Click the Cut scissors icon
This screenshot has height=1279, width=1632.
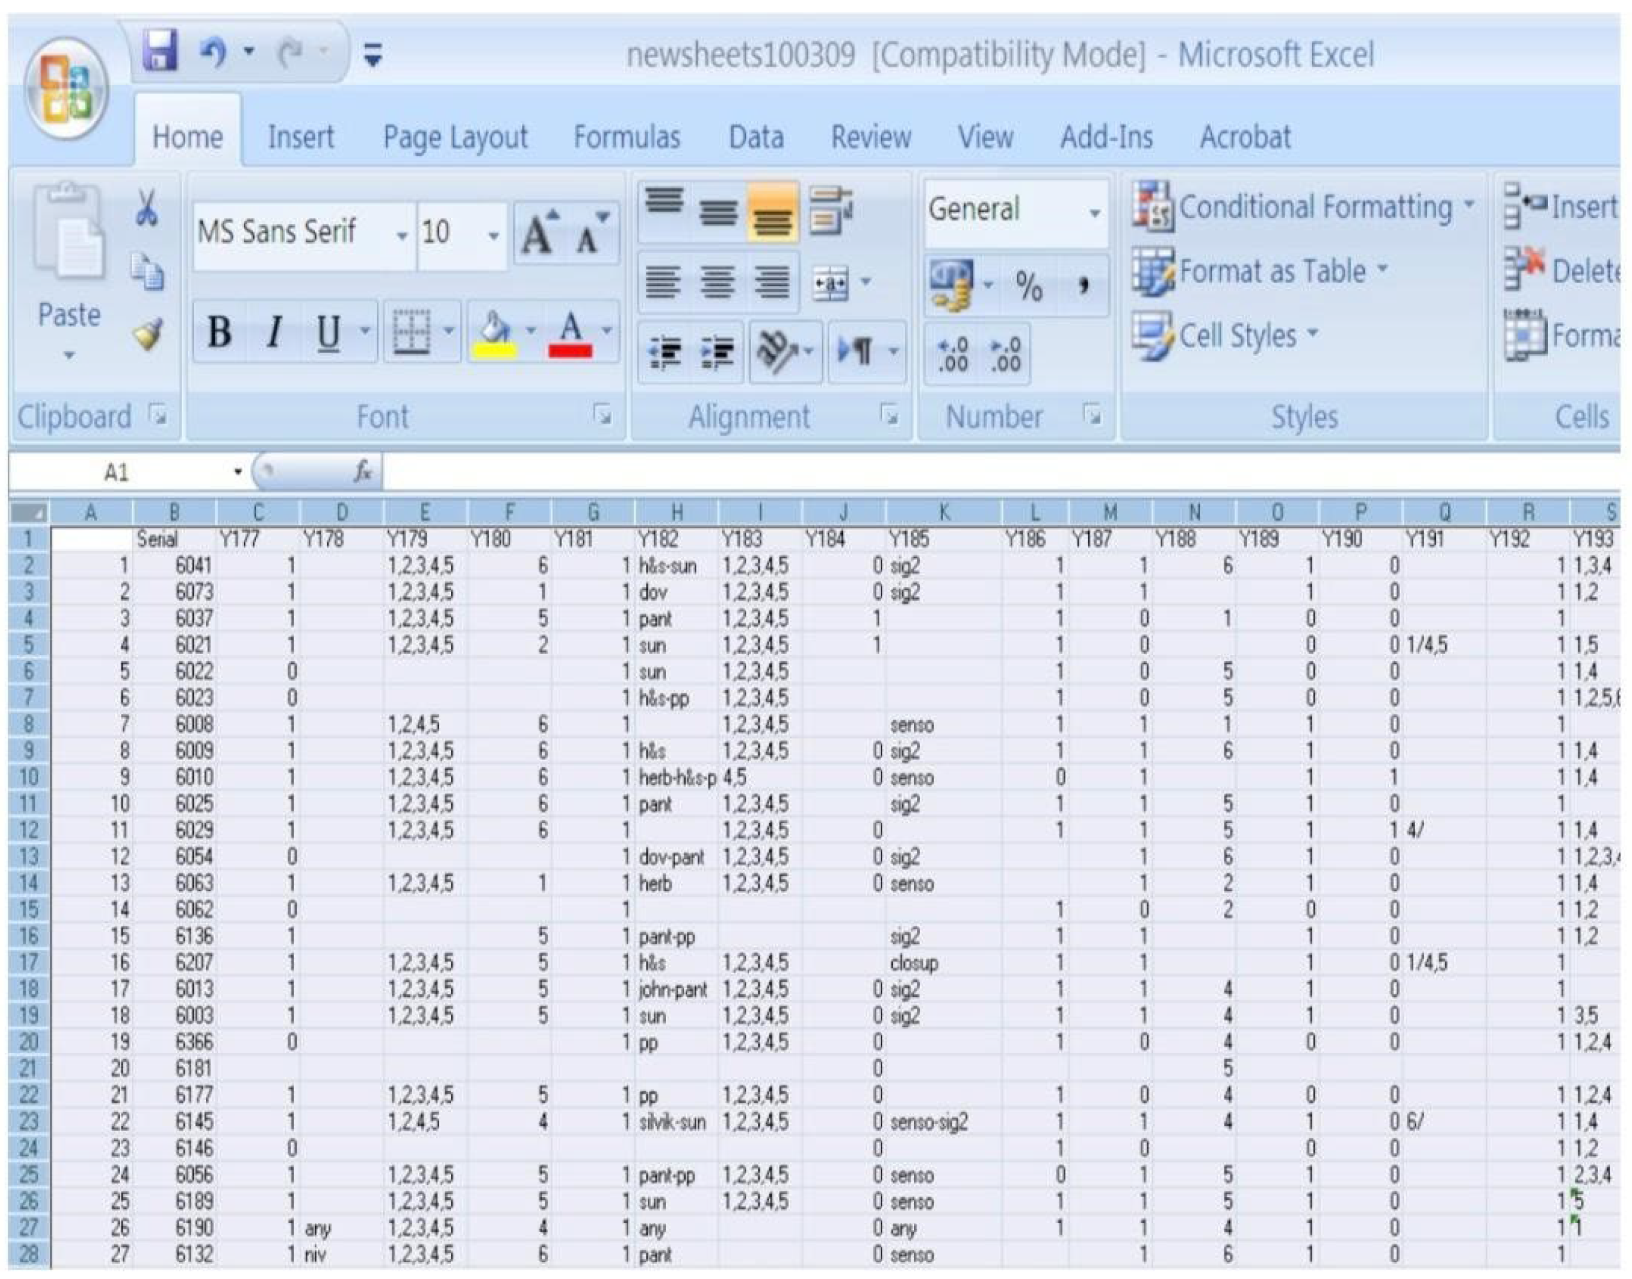pyautogui.click(x=147, y=207)
